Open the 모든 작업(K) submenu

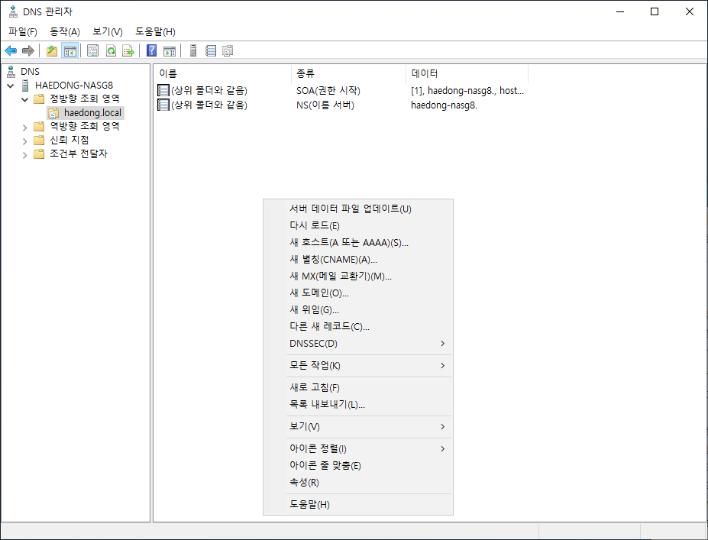(358, 366)
